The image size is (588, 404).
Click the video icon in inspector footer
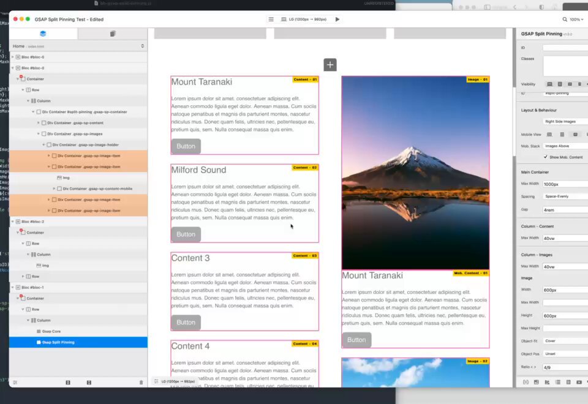(x=579, y=382)
